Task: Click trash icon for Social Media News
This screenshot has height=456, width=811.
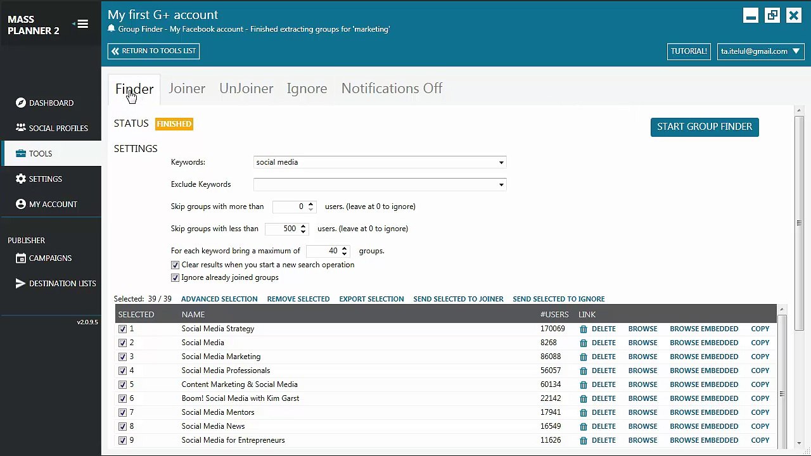Action: [584, 426]
